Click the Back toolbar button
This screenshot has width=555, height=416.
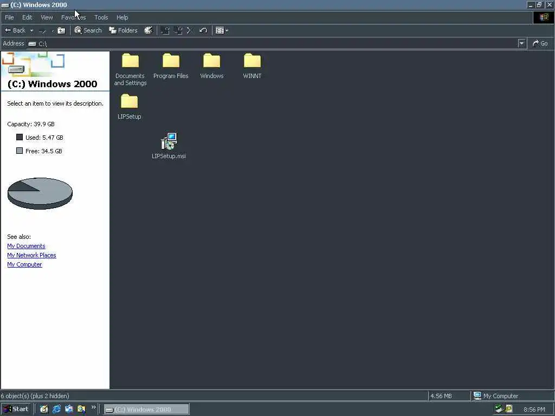click(x=15, y=30)
